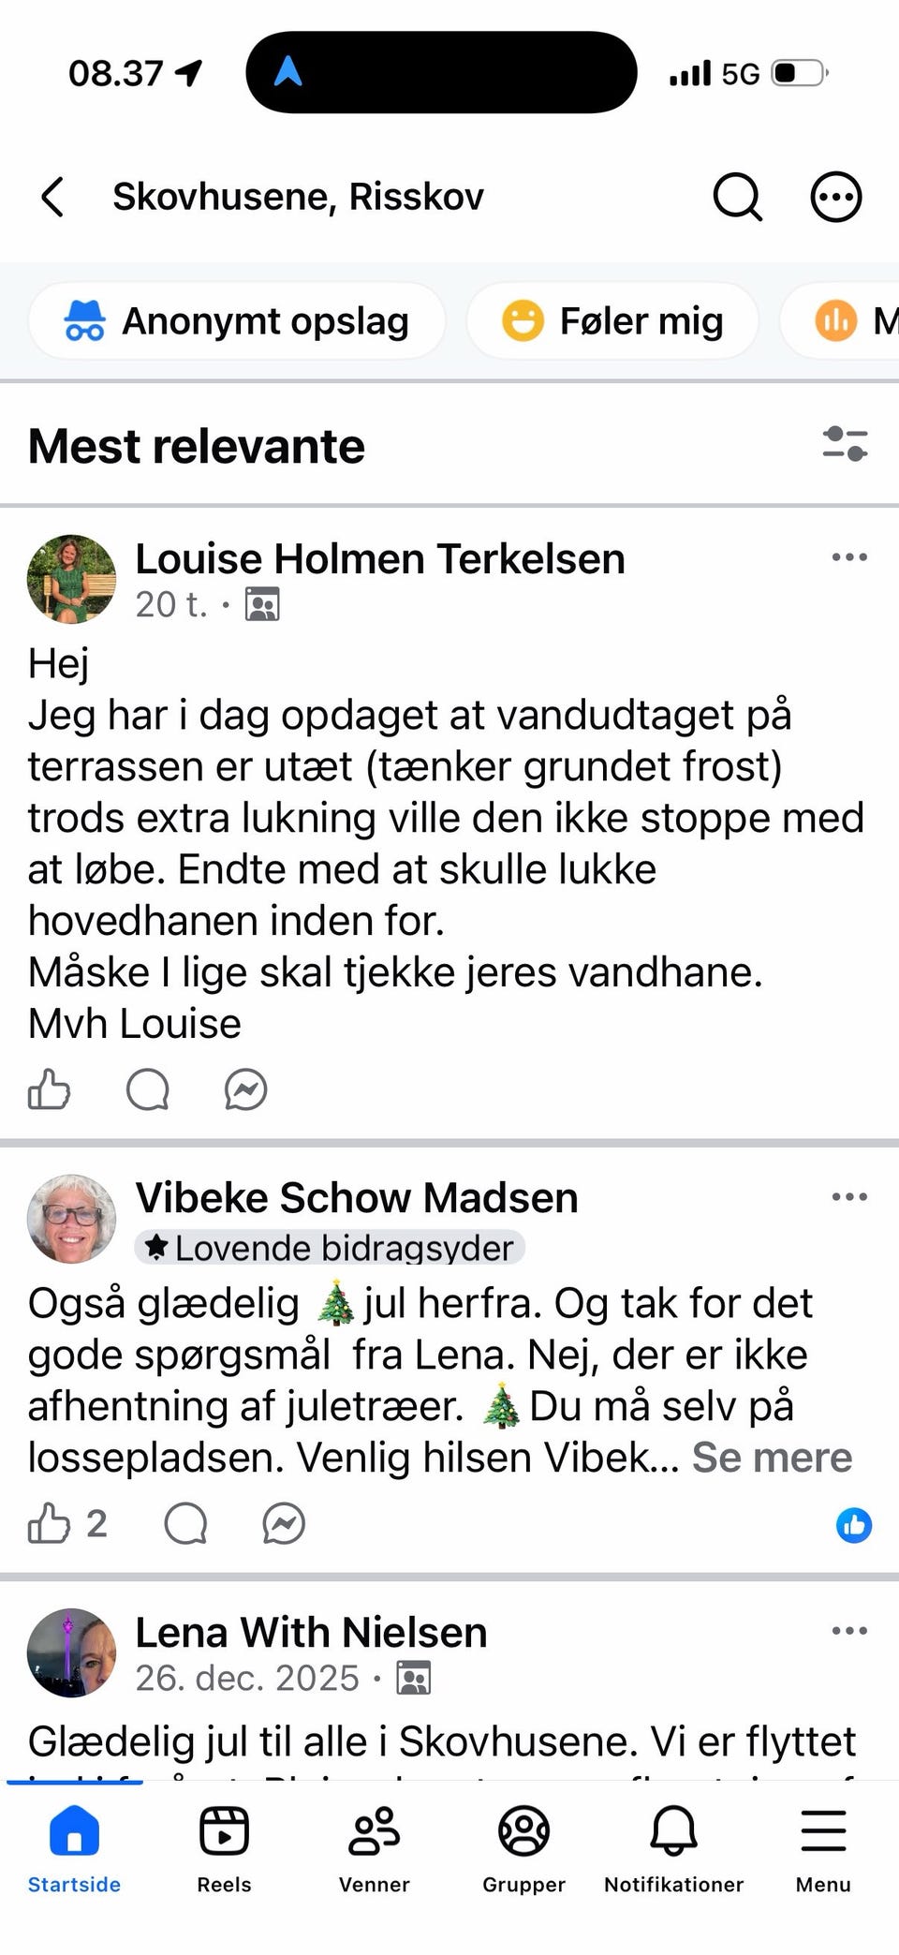The image size is (899, 1955).
Task: Switch to the Reels tab
Action: (224, 1847)
